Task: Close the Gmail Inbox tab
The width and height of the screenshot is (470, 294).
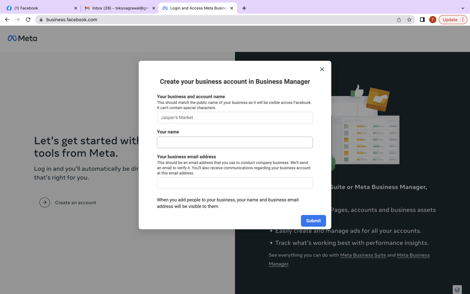Action: tap(154, 8)
